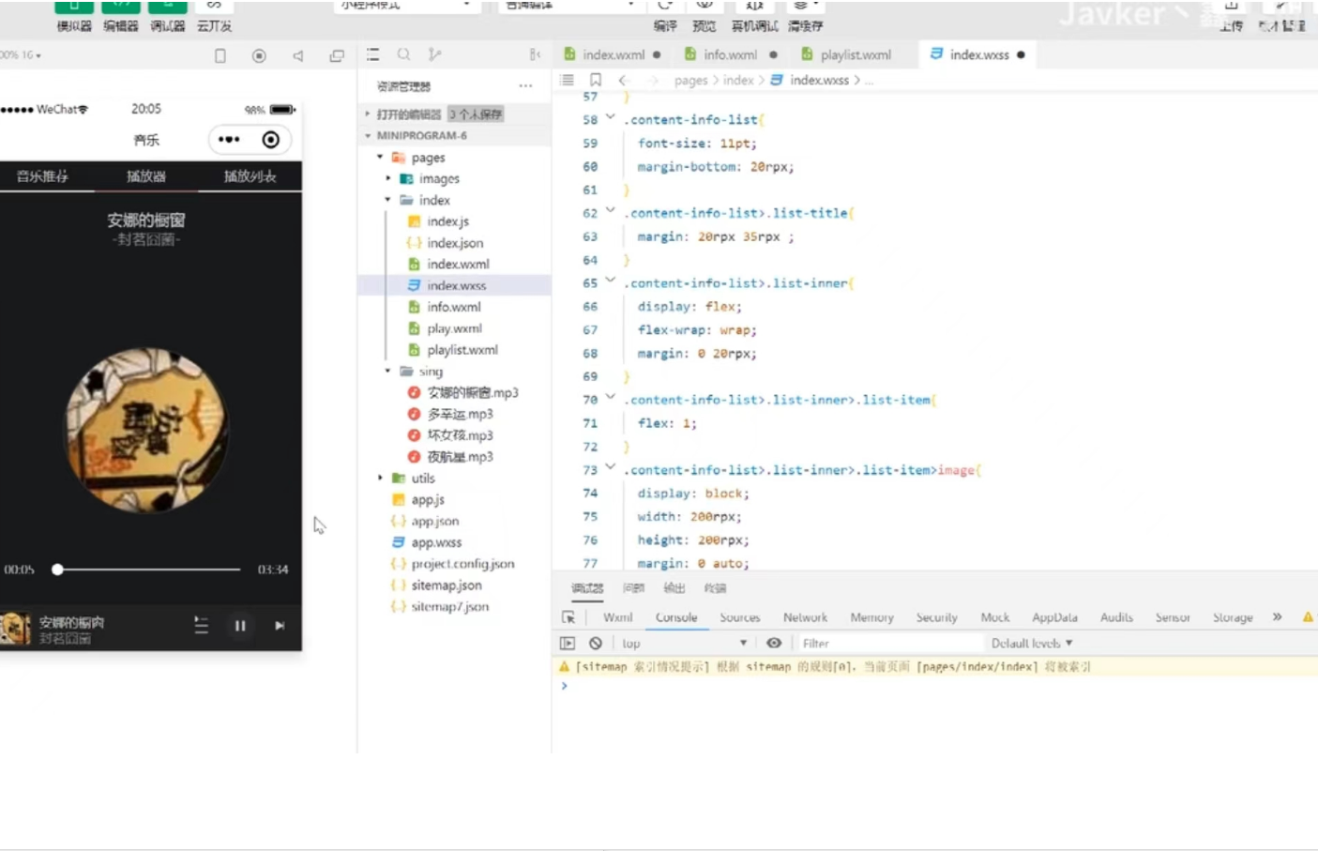The height and width of the screenshot is (851, 1318).
Task: Pause the current song in player bar
Action: pyautogui.click(x=240, y=626)
